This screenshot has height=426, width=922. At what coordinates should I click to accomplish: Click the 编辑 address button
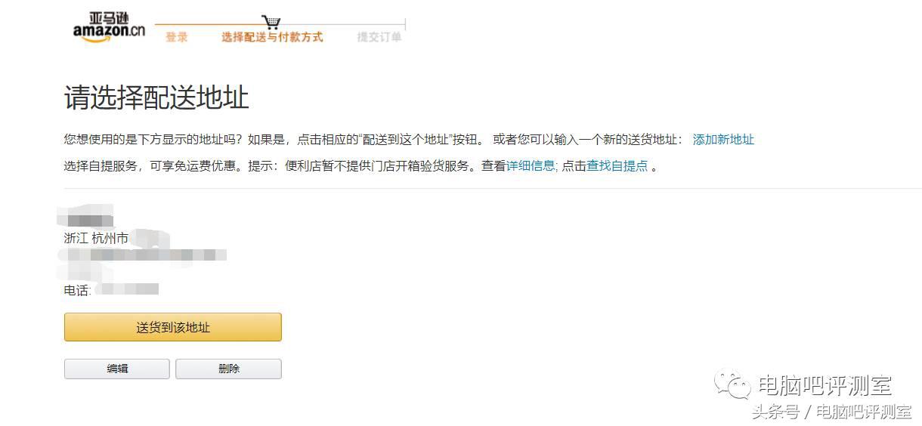117,369
